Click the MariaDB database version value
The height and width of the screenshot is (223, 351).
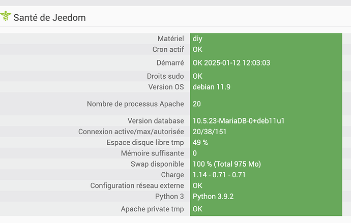click(239, 121)
